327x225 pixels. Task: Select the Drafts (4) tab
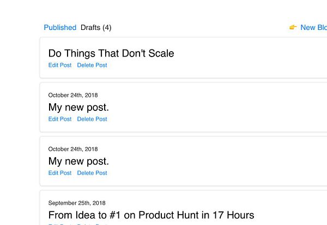click(x=96, y=28)
